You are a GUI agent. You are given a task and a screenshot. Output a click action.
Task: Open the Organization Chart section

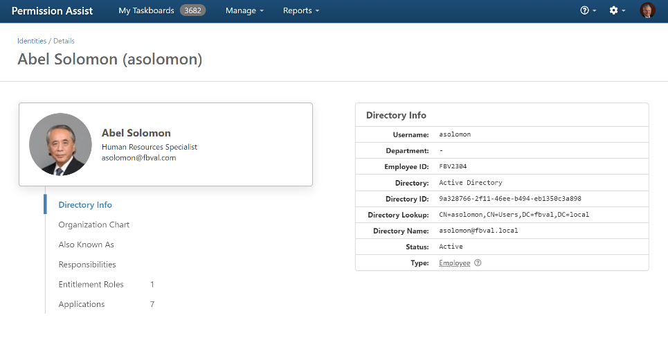[94, 225]
